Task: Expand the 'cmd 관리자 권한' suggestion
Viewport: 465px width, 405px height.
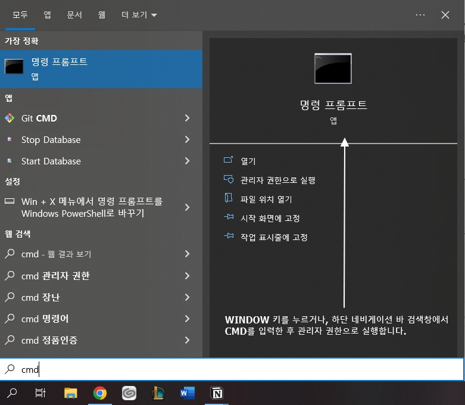Action: coord(187,276)
